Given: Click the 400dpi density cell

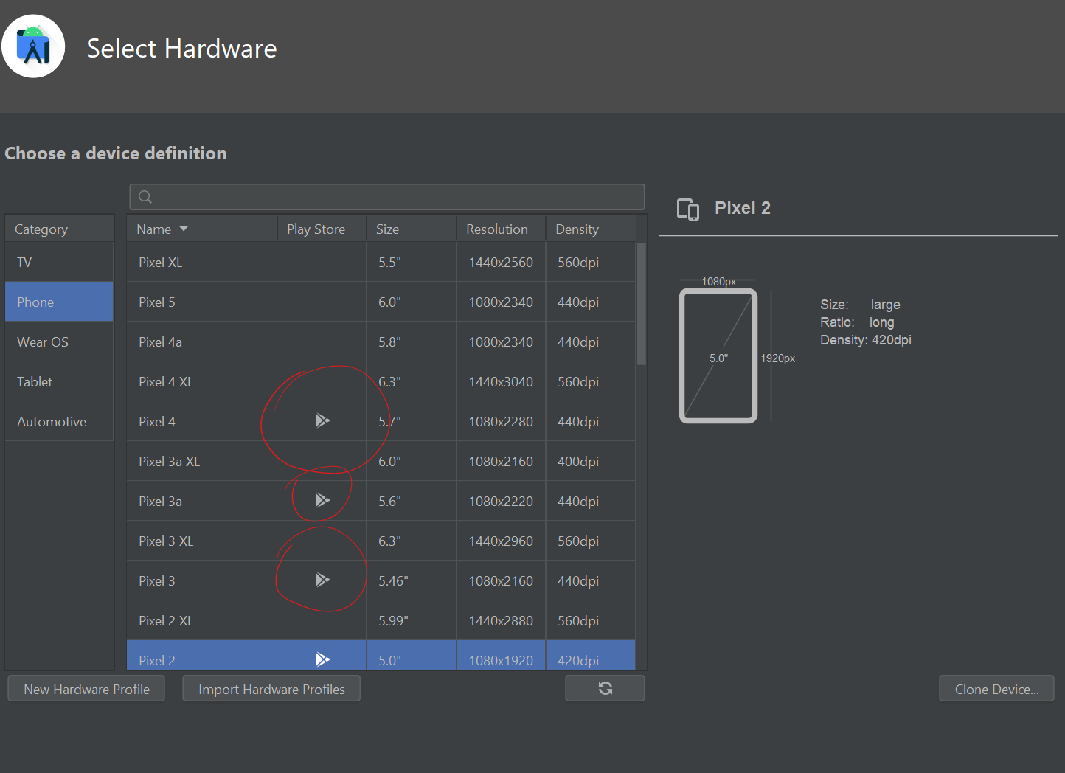Looking at the screenshot, I should 590,461.
